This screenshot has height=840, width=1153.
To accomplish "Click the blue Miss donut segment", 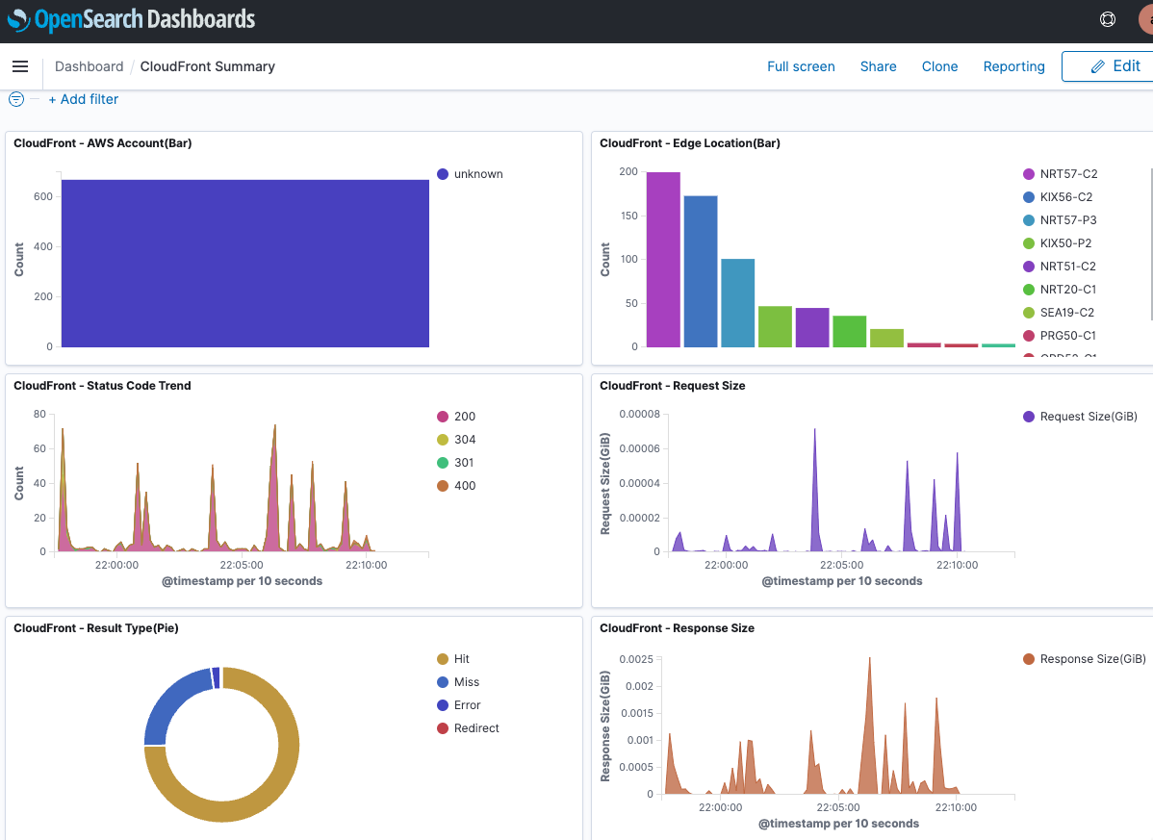I will point(168,701).
